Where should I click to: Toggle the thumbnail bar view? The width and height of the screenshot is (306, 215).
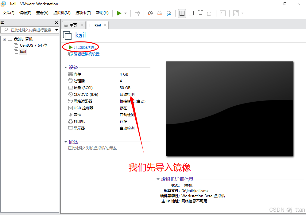point(191,13)
